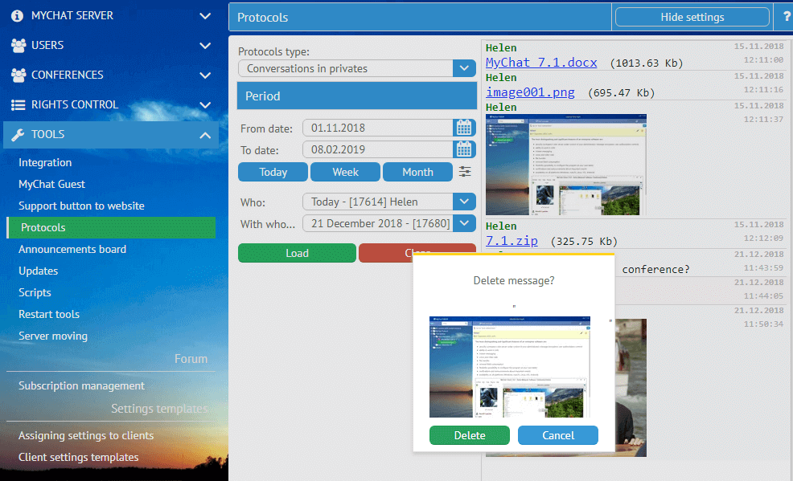Open Support button to website
The height and width of the screenshot is (481, 793).
tap(81, 206)
